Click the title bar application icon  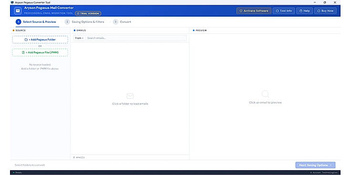(12, 2)
